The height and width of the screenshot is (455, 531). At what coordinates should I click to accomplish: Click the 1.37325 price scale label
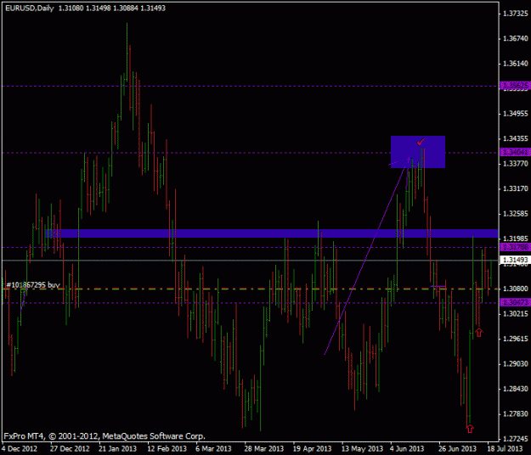point(515,14)
